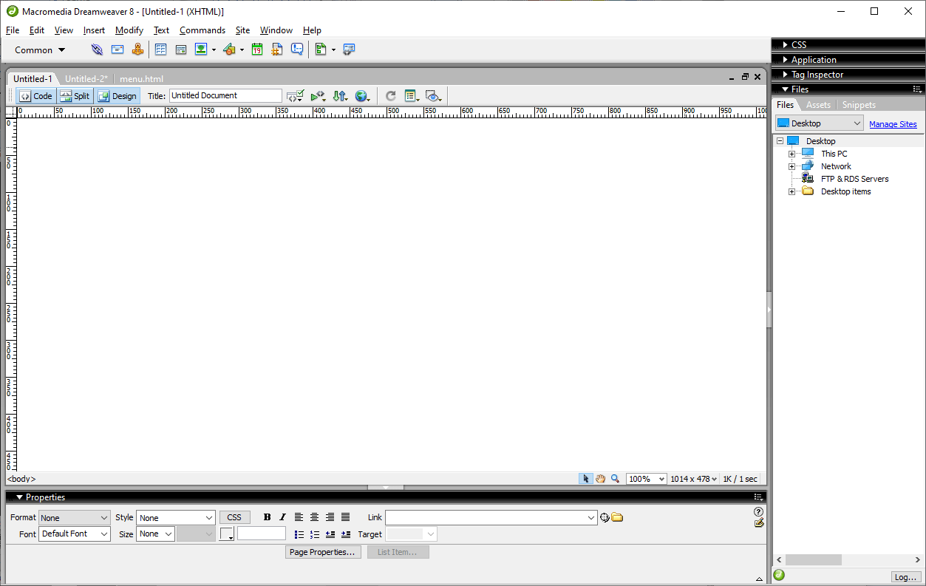
Task: Open the Desktop site dropdown in Files
Action: [x=819, y=123]
